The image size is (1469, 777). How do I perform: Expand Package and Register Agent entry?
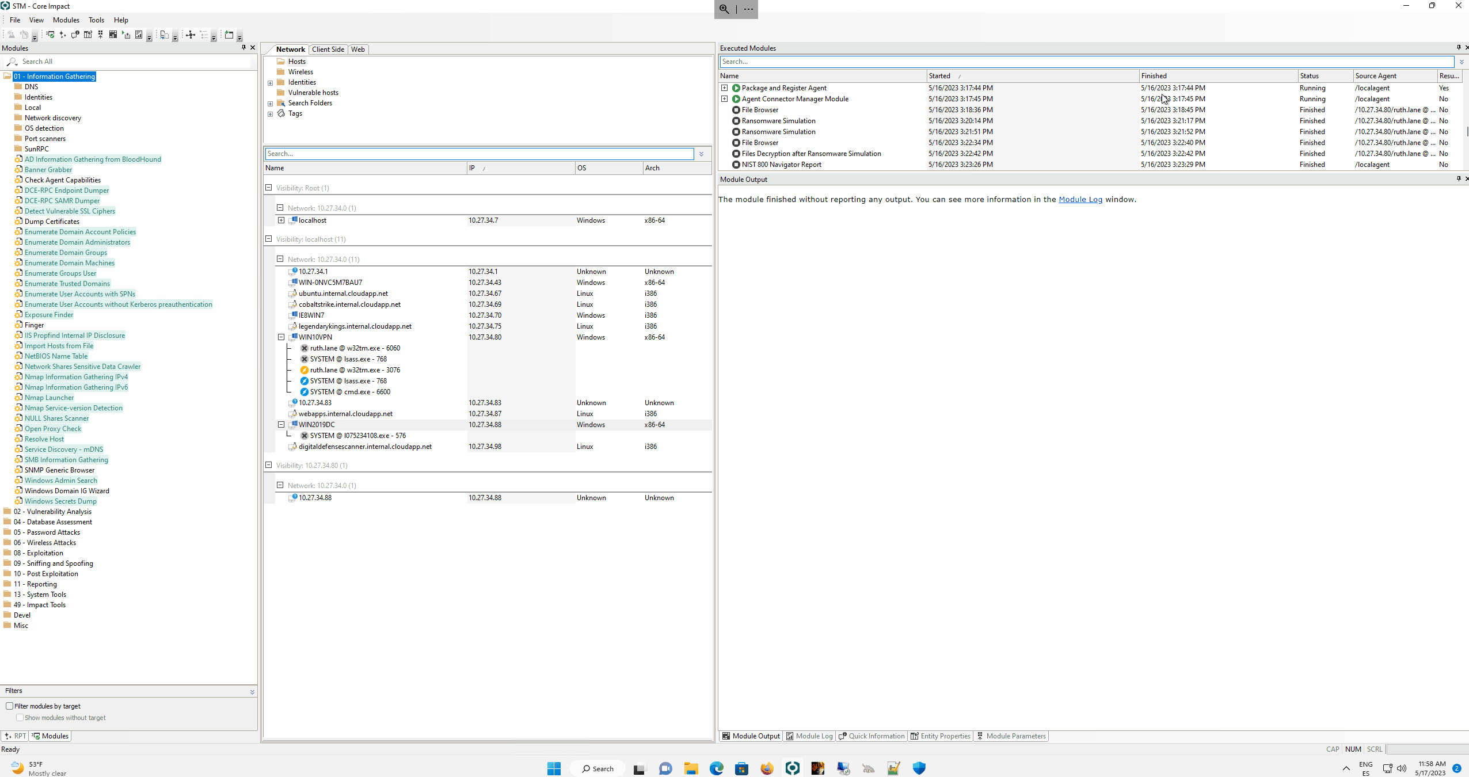(x=725, y=88)
